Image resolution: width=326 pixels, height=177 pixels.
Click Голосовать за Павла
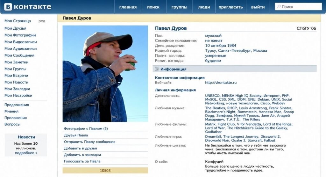coord(82,161)
